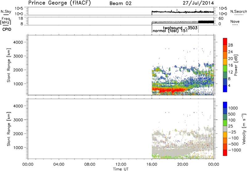This screenshot has height=171, width=247.
Task: Select the "12:00" time tick label
Action: [121, 165]
